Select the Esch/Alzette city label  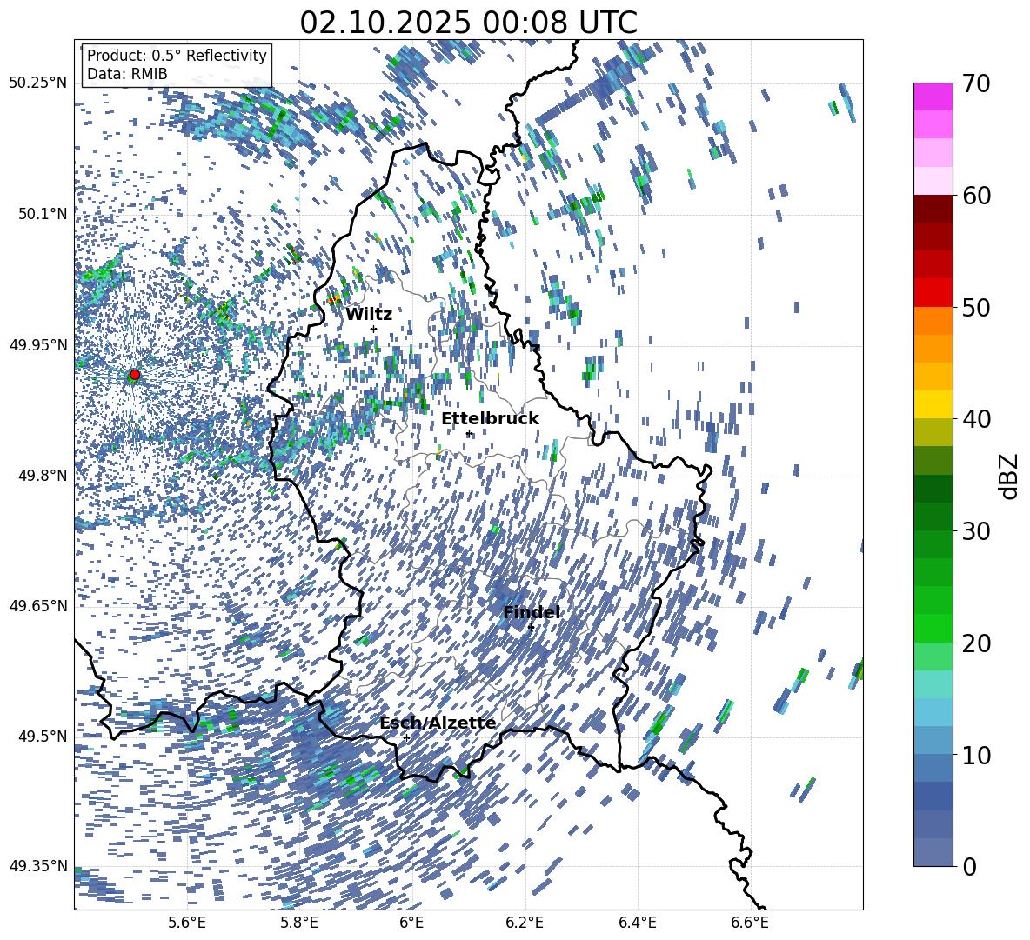[438, 723]
